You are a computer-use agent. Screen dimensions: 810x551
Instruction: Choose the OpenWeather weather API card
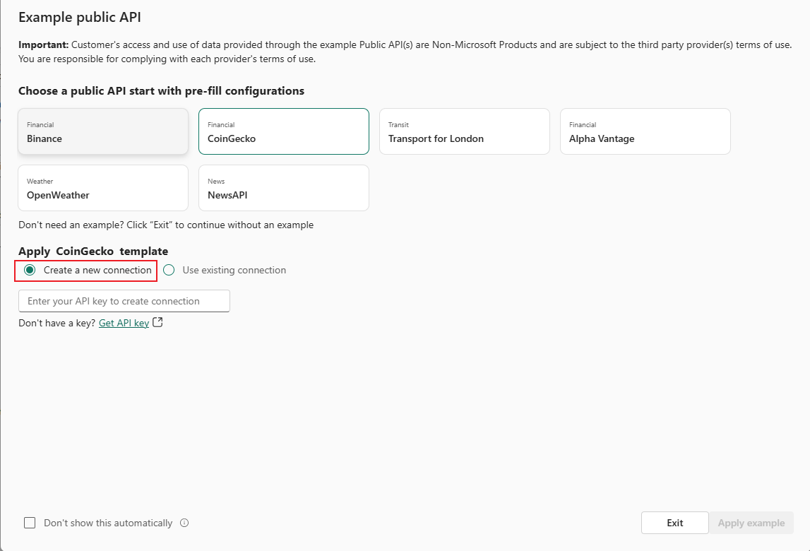[103, 188]
